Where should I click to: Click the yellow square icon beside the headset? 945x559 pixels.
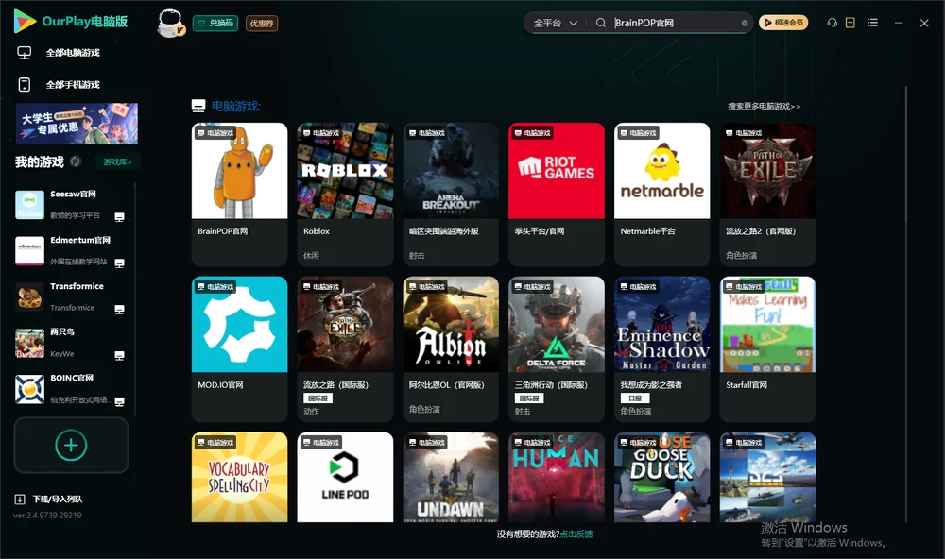pyautogui.click(x=850, y=23)
